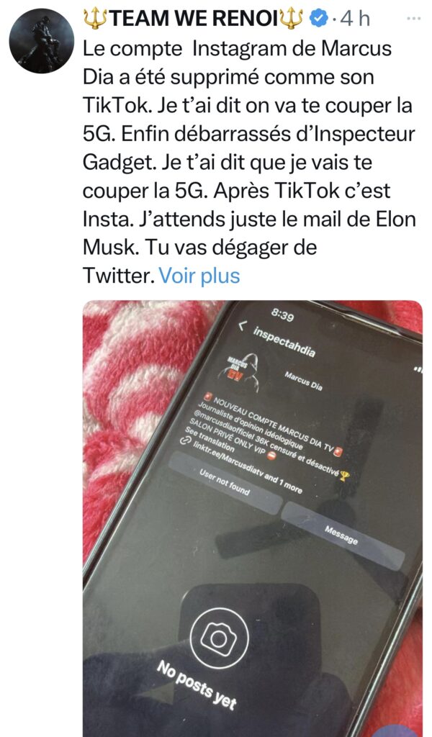Tap the User not found button
Screen dimensions: 432x737
pos(225,483)
